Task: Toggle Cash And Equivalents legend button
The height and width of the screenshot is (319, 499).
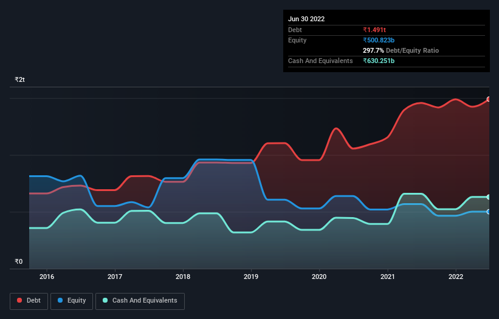Action: tap(140, 301)
